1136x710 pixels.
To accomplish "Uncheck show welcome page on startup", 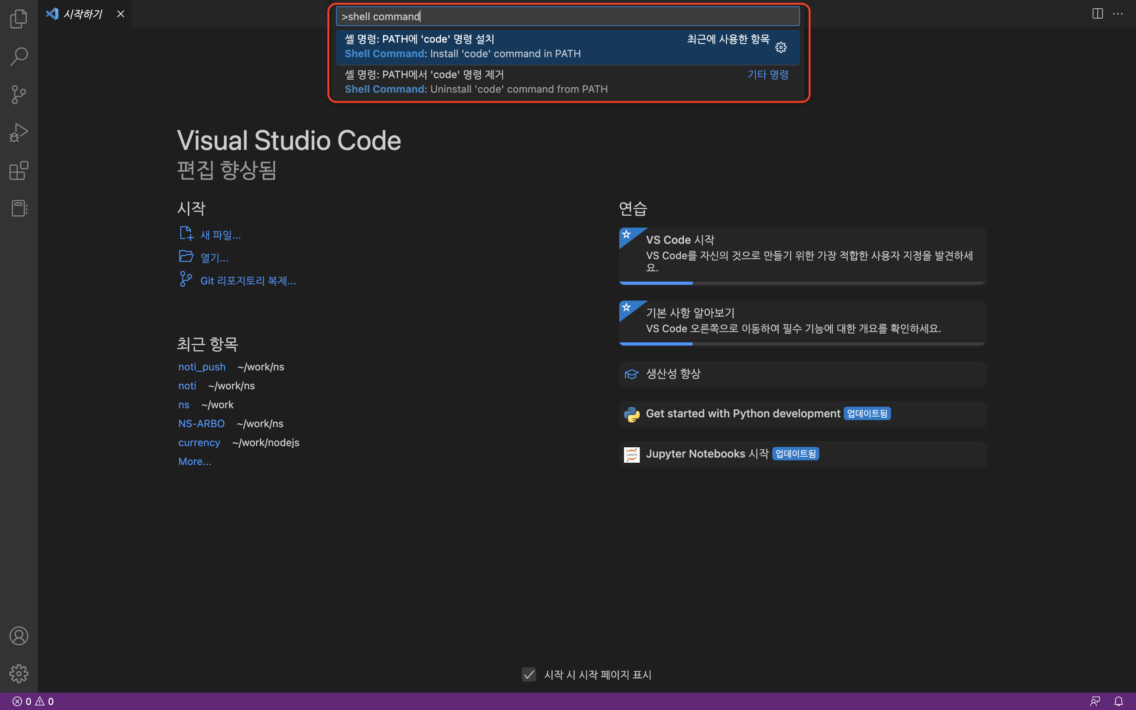I will [529, 675].
